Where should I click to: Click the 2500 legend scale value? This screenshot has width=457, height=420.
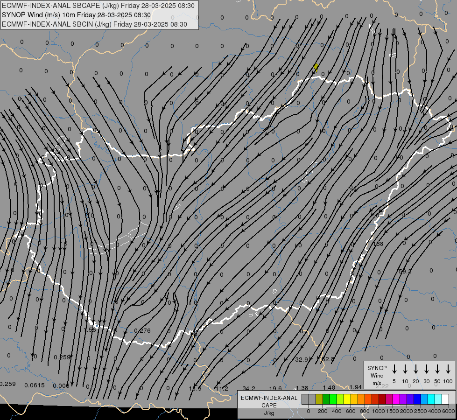(x=421, y=411)
